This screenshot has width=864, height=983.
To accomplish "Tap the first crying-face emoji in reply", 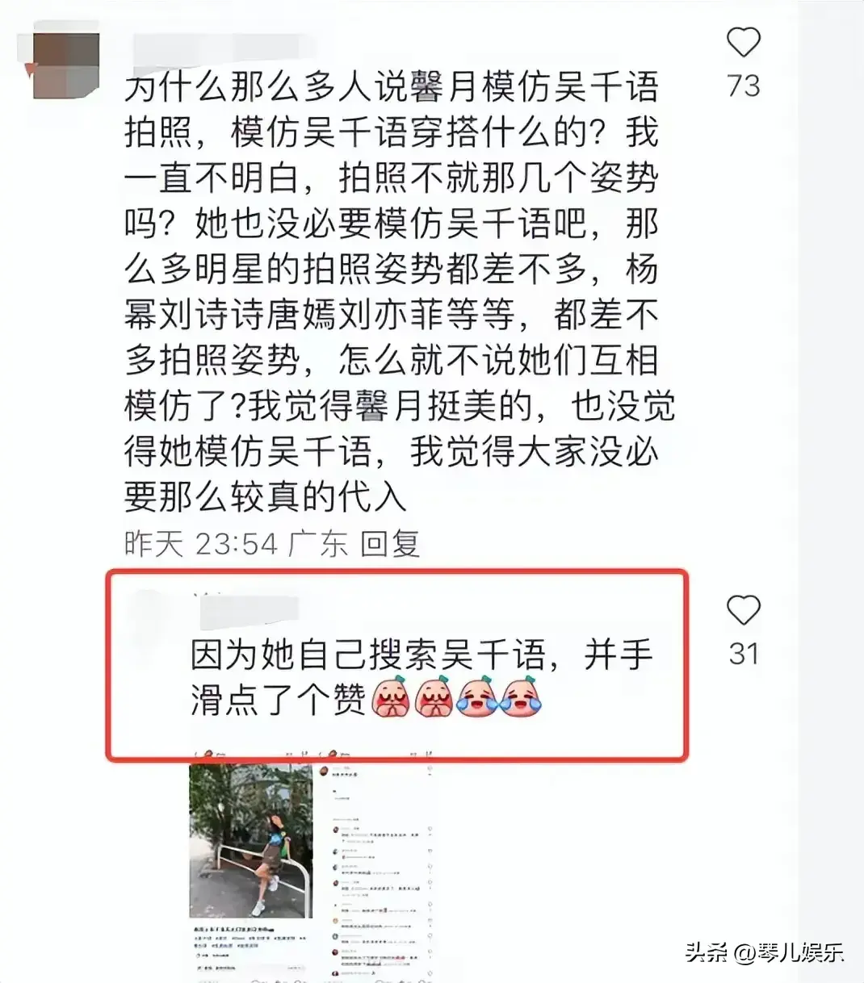I will click(x=392, y=698).
